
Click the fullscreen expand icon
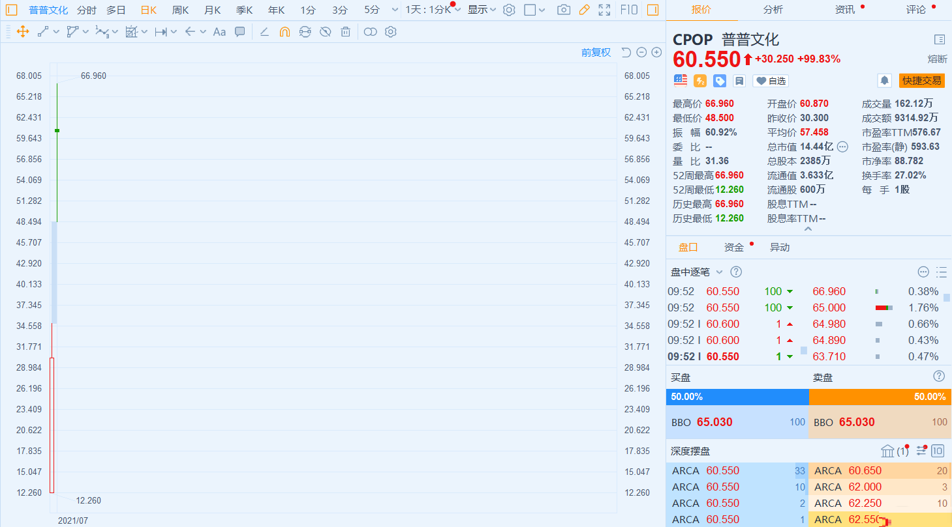click(605, 10)
